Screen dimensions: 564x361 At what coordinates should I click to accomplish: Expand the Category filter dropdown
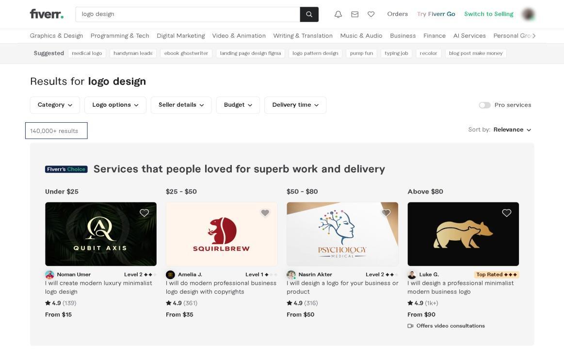click(x=55, y=105)
